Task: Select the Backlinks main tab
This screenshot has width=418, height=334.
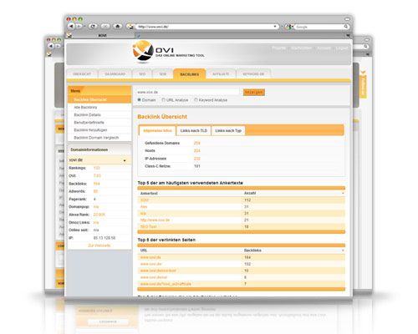Action: [x=190, y=74]
